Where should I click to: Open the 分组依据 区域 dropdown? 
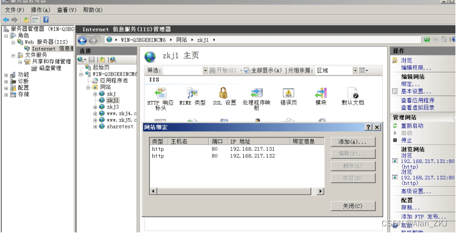[x=355, y=71]
